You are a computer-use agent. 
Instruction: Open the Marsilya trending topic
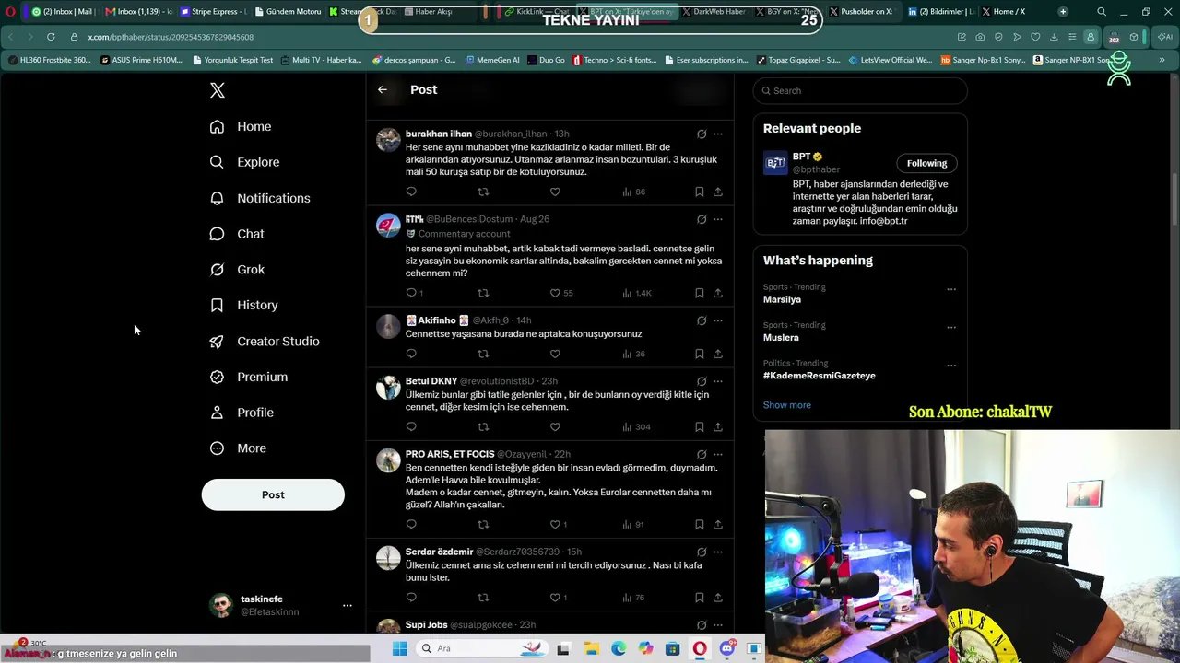click(x=782, y=299)
